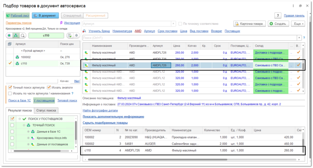Collapse the ПОИСК У ПОСТАВЩИКОВ tree node

click(19, 119)
